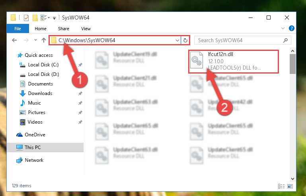
Task: Switch to the details view layout icon
Action: point(281,186)
